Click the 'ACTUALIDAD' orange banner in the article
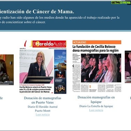This screenshot has height=131, width=131. 97,42
